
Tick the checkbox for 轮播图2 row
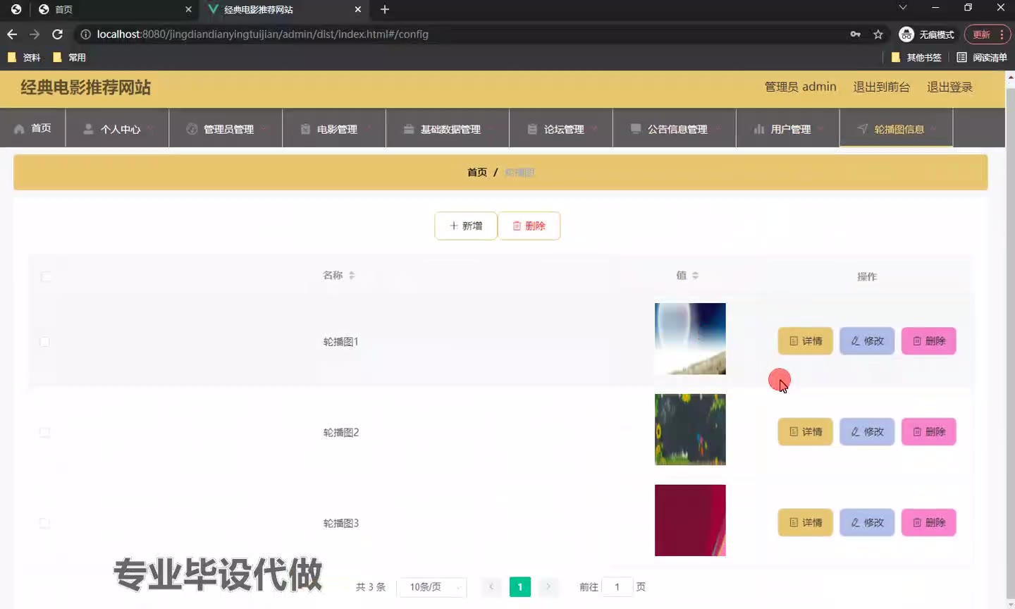point(45,432)
